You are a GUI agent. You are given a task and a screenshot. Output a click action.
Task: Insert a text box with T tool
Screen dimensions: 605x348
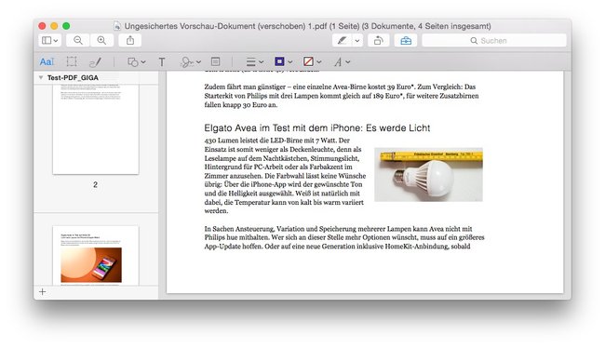pos(162,62)
